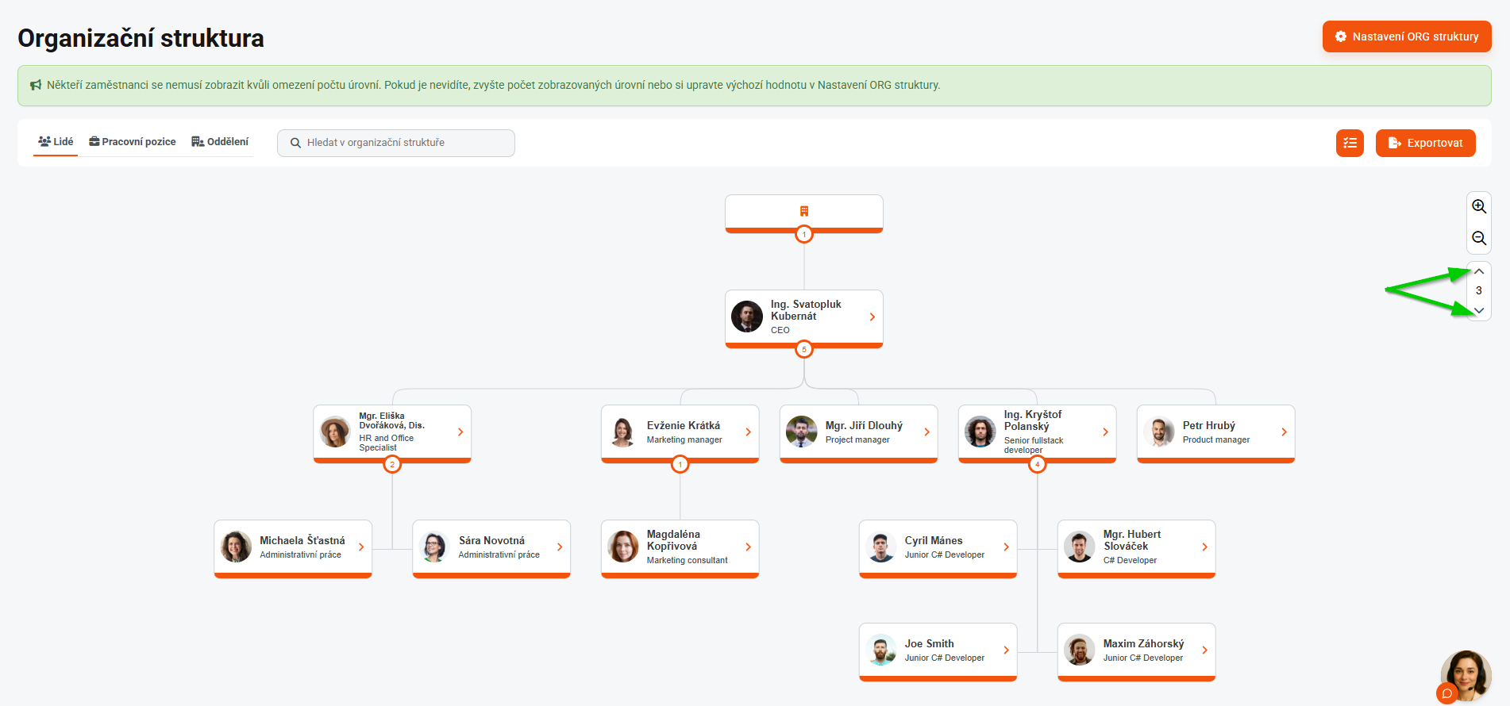1510x706 pixels.
Task: Toggle Eliška Dvořáková's 2 subordinates
Action: (392, 465)
